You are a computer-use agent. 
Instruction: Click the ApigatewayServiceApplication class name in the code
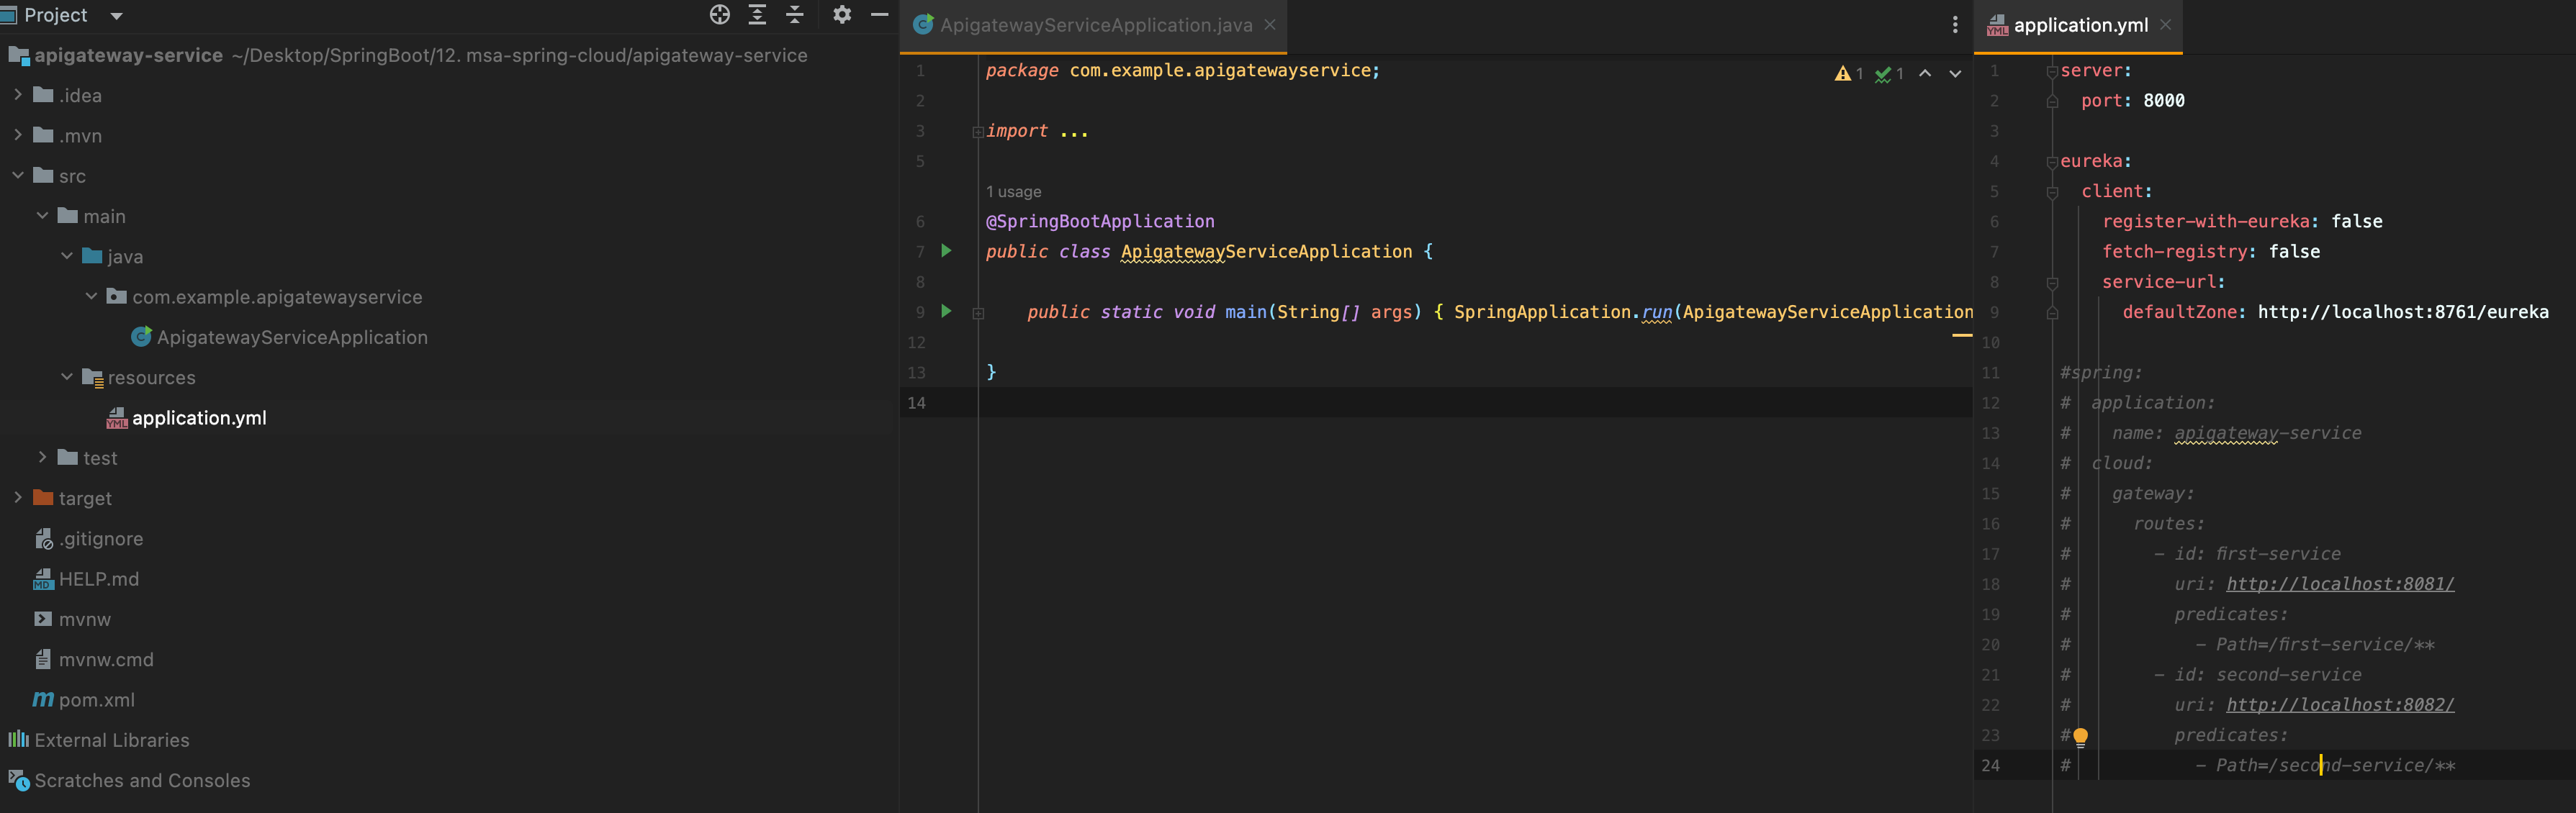pos(1266,252)
